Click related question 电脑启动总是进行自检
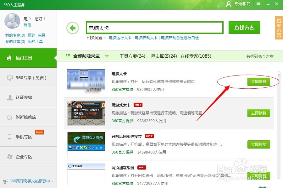This screenshot has width=283, height=188. [180, 38]
